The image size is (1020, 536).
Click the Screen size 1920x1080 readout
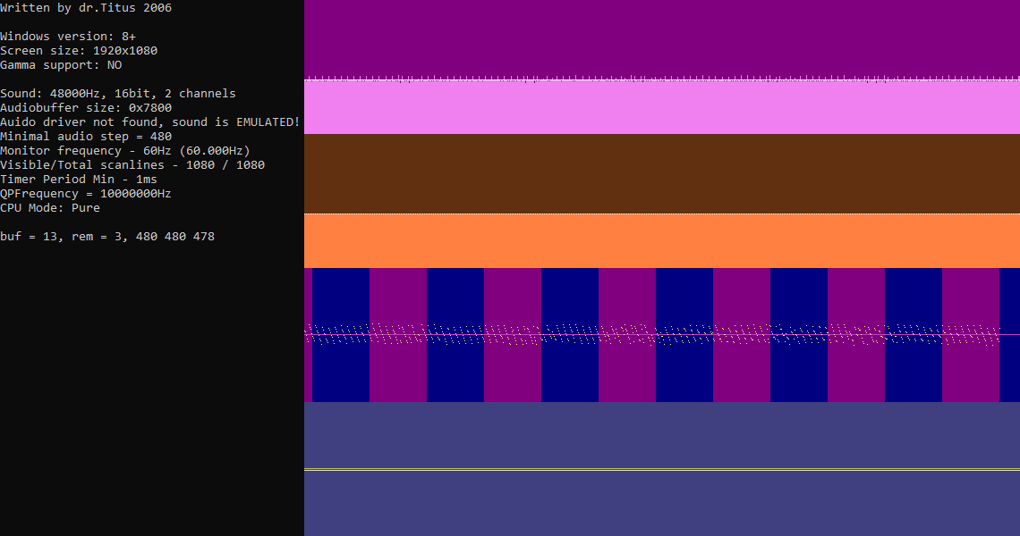pos(79,51)
